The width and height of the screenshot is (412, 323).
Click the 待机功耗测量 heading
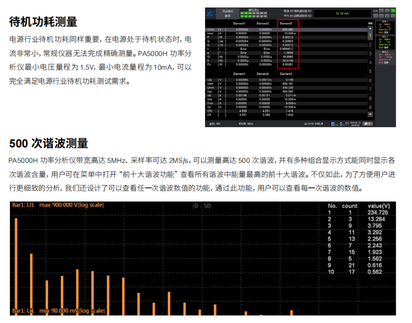pos(43,22)
